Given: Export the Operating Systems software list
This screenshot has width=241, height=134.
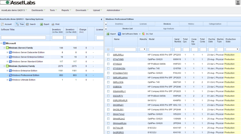Looking at the screenshot, I should coord(41,24).
